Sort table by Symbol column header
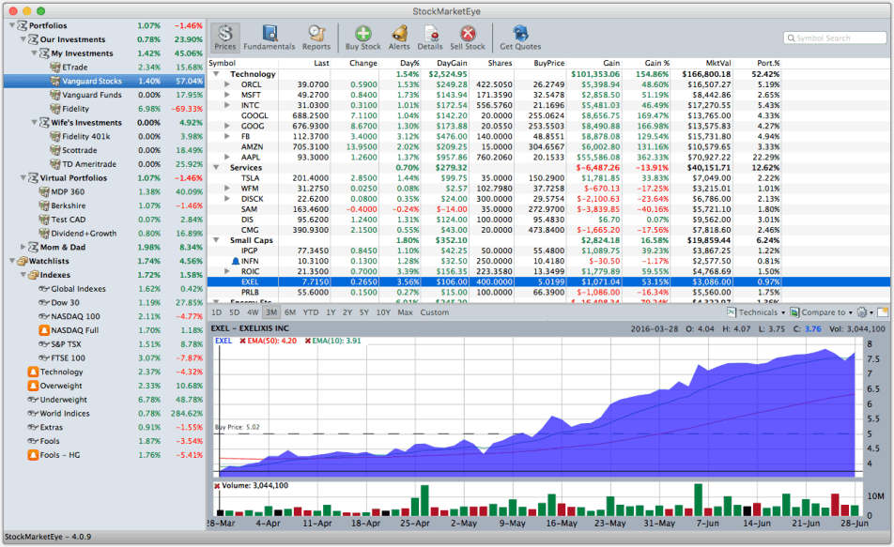Screen dimensions: 894x547 coord(222,63)
